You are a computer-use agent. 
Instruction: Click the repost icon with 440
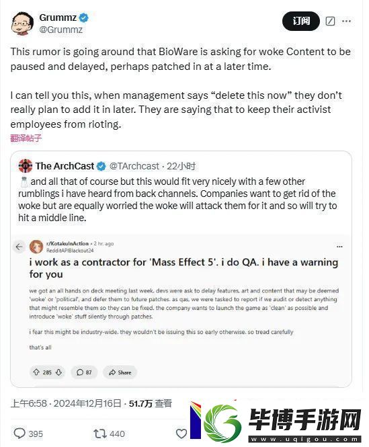click(109, 434)
